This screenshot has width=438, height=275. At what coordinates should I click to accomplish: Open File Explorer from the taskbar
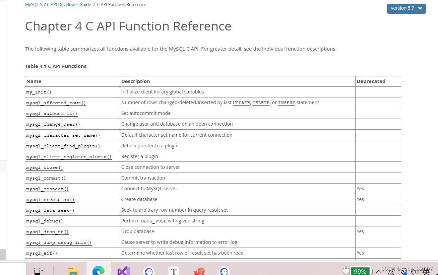point(73,271)
